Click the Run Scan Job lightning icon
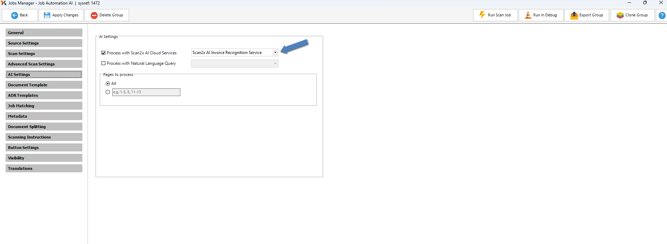 482,15
